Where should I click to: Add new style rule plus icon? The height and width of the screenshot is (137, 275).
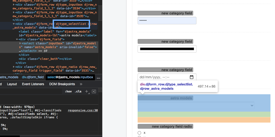(x=87, y=91)
